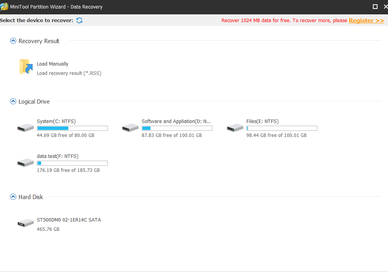
Task: Select the ST500DM0 hard disk icon
Action: coord(26,223)
